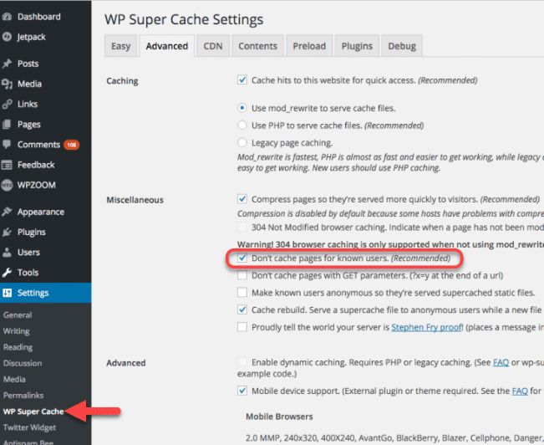
Task: Open Media library icon in sidebar
Action: click(8, 84)
